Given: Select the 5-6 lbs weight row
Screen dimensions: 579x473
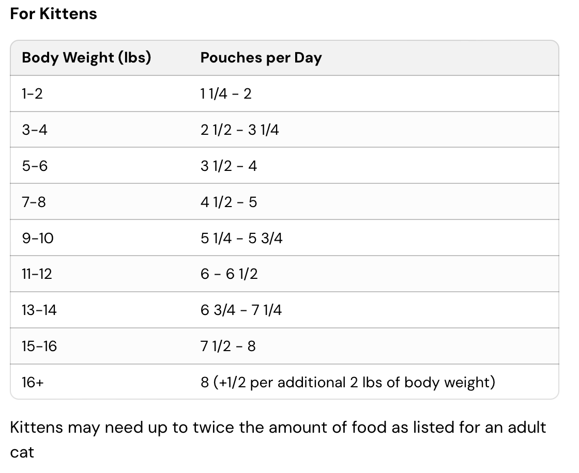Looking at the screenshot, I should 34,166.
